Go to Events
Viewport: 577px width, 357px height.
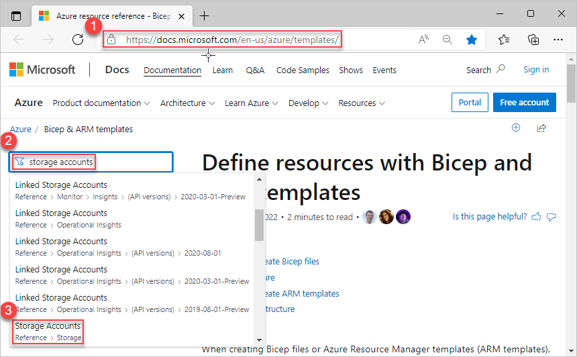(384, 70)
